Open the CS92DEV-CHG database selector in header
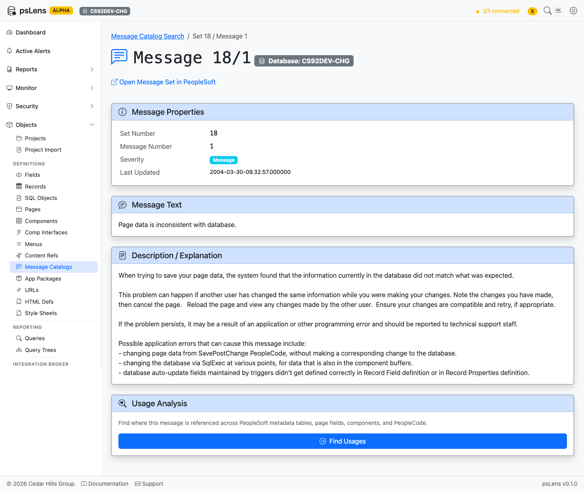The image size is (584, 491). pos(105,11)
